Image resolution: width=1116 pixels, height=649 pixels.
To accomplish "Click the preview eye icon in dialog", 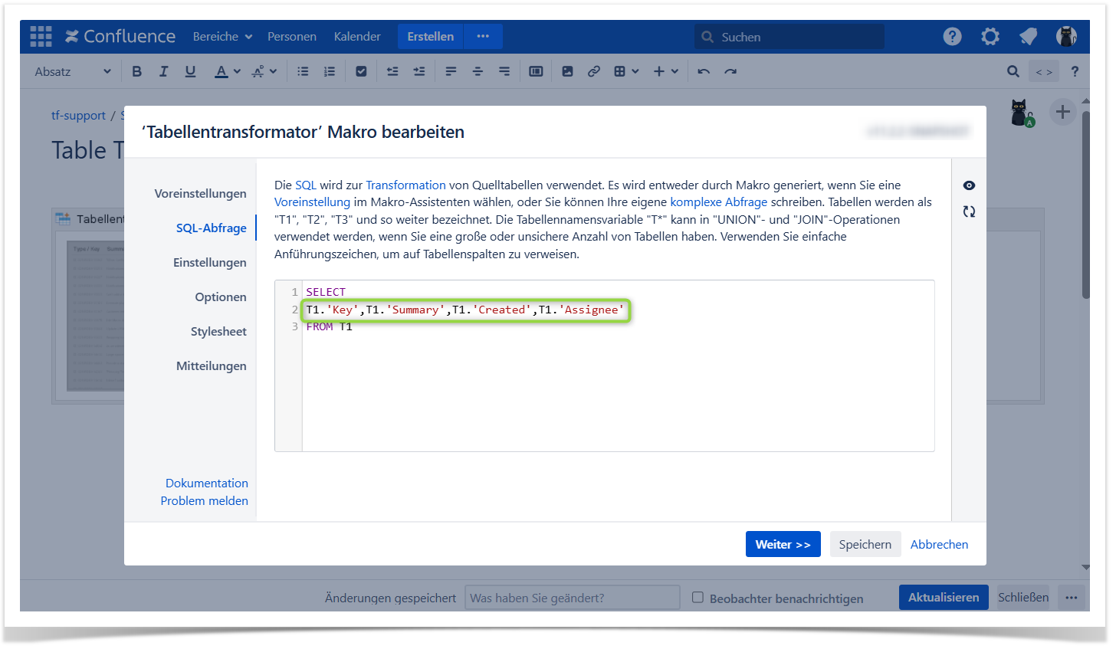I will coord(969,185).
